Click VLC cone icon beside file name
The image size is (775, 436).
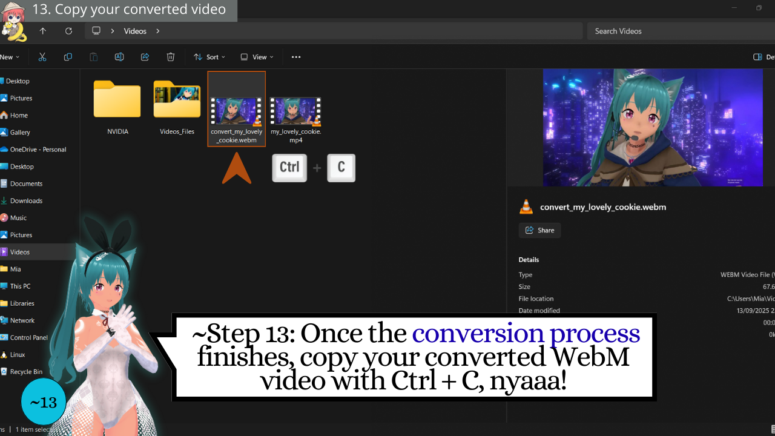click(526, 207)
